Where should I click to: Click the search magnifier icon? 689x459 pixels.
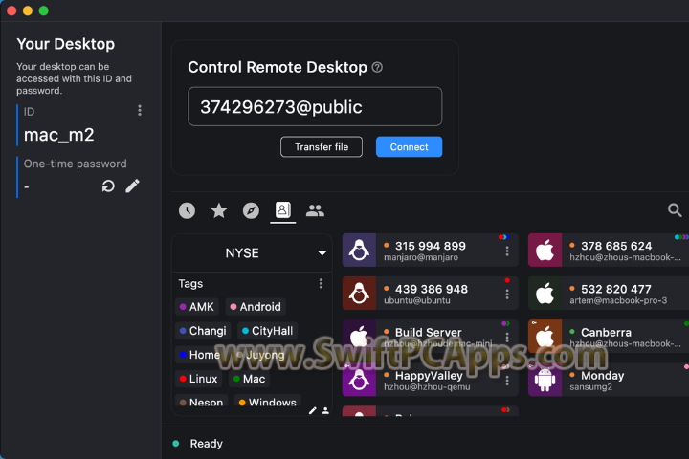click(675, 210)
